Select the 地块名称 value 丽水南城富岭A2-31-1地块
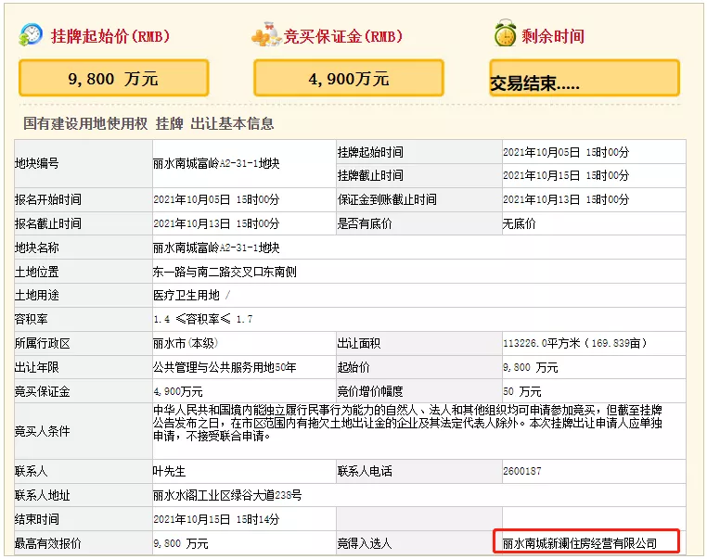This screenshot has width=707, height=559. tap(216, 248)
